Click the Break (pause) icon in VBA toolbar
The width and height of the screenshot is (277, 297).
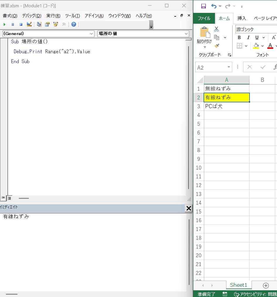[13, 25]
